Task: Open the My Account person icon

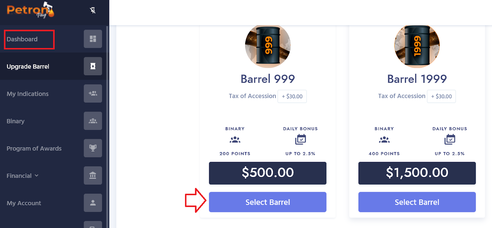Action: [x=93, y=203]
